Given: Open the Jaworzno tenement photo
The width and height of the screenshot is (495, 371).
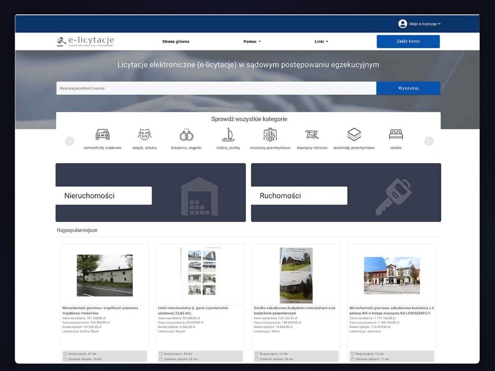Looking at the screenshot, I should 392,276.
